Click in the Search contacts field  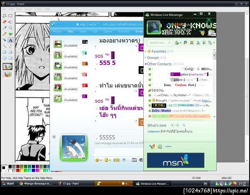coord(160,43)
